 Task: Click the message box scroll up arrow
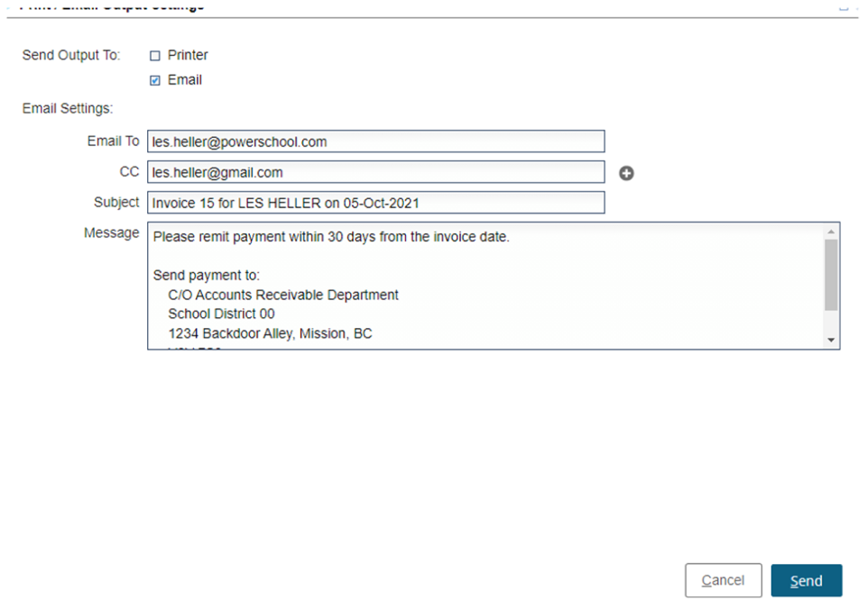[831, 232]
